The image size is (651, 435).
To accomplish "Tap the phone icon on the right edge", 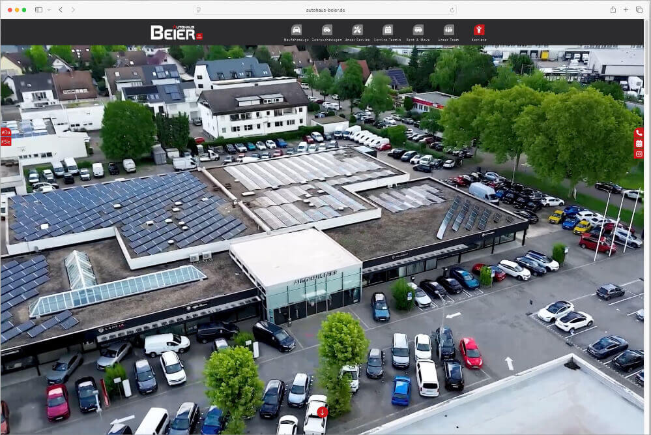I will (x=639, y=132).
